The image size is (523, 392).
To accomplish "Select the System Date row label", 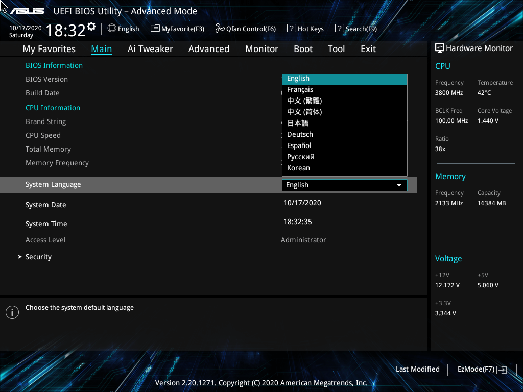I will tap(45, 205).
